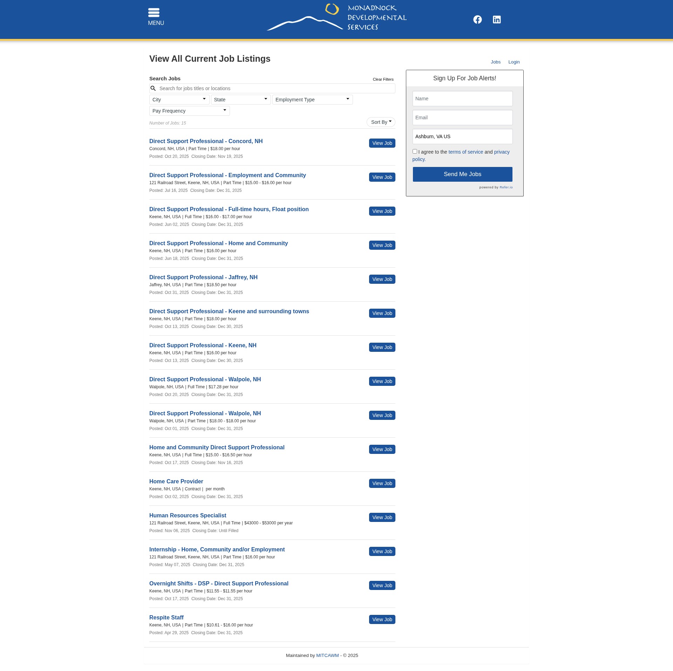Open Direct Support Professional - Keene, NH title

coord(203,345)
